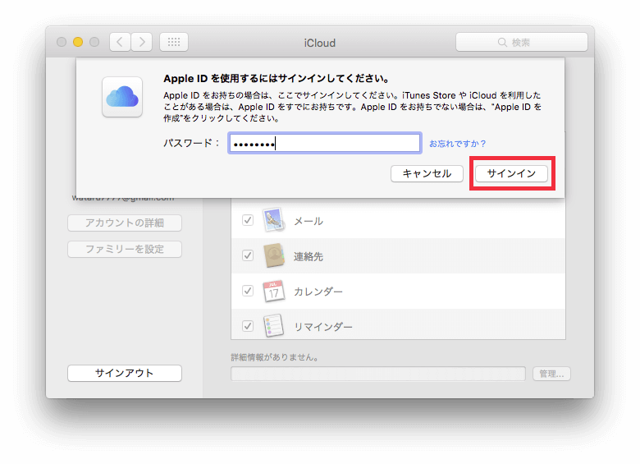Select the リマインダー label text
Screen dimensions: 640x464
[323, 327]
